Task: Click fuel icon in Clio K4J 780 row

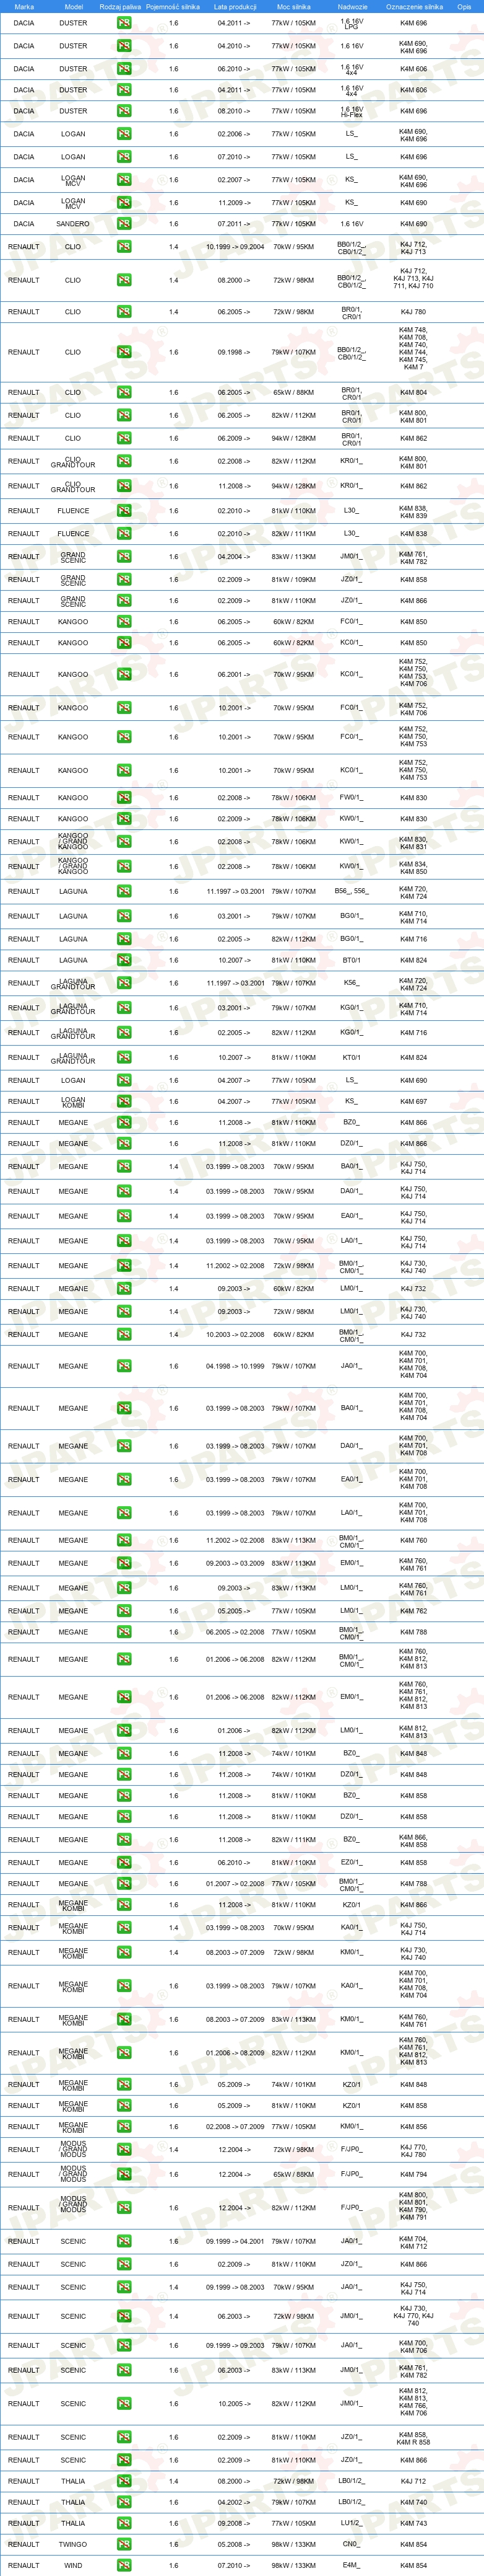Action: point(124,312)
